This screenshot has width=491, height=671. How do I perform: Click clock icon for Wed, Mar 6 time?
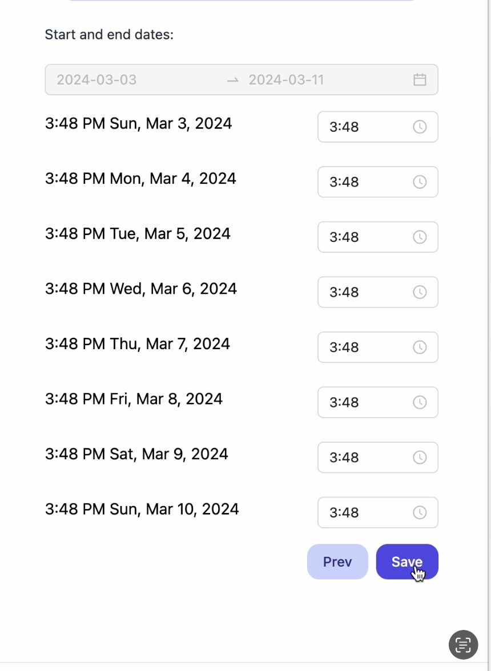click(x=420, y=292)
